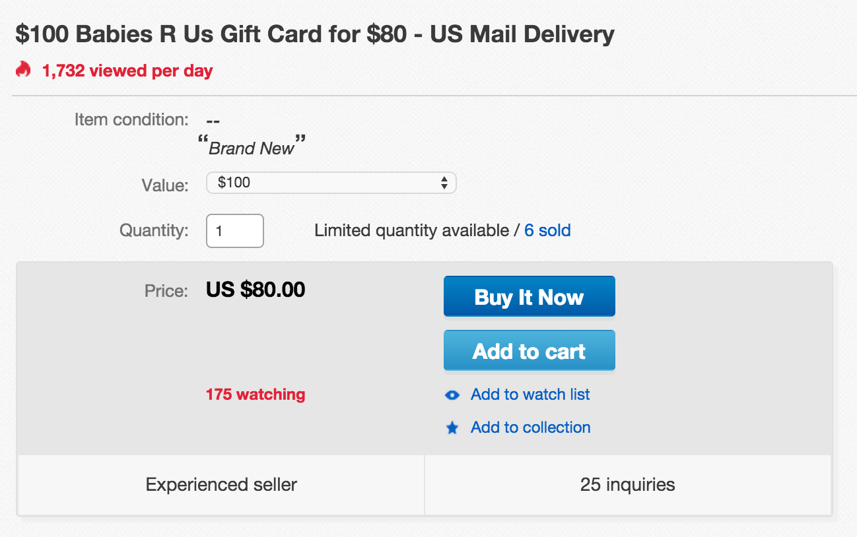Open the '6 sold' link
Viewport: 857px width, 537px height.
click(x=547, y=231)
